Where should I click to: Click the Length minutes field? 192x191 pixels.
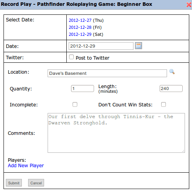171,88
